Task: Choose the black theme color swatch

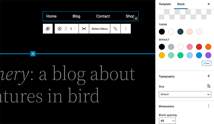Action: coord(162,32)
